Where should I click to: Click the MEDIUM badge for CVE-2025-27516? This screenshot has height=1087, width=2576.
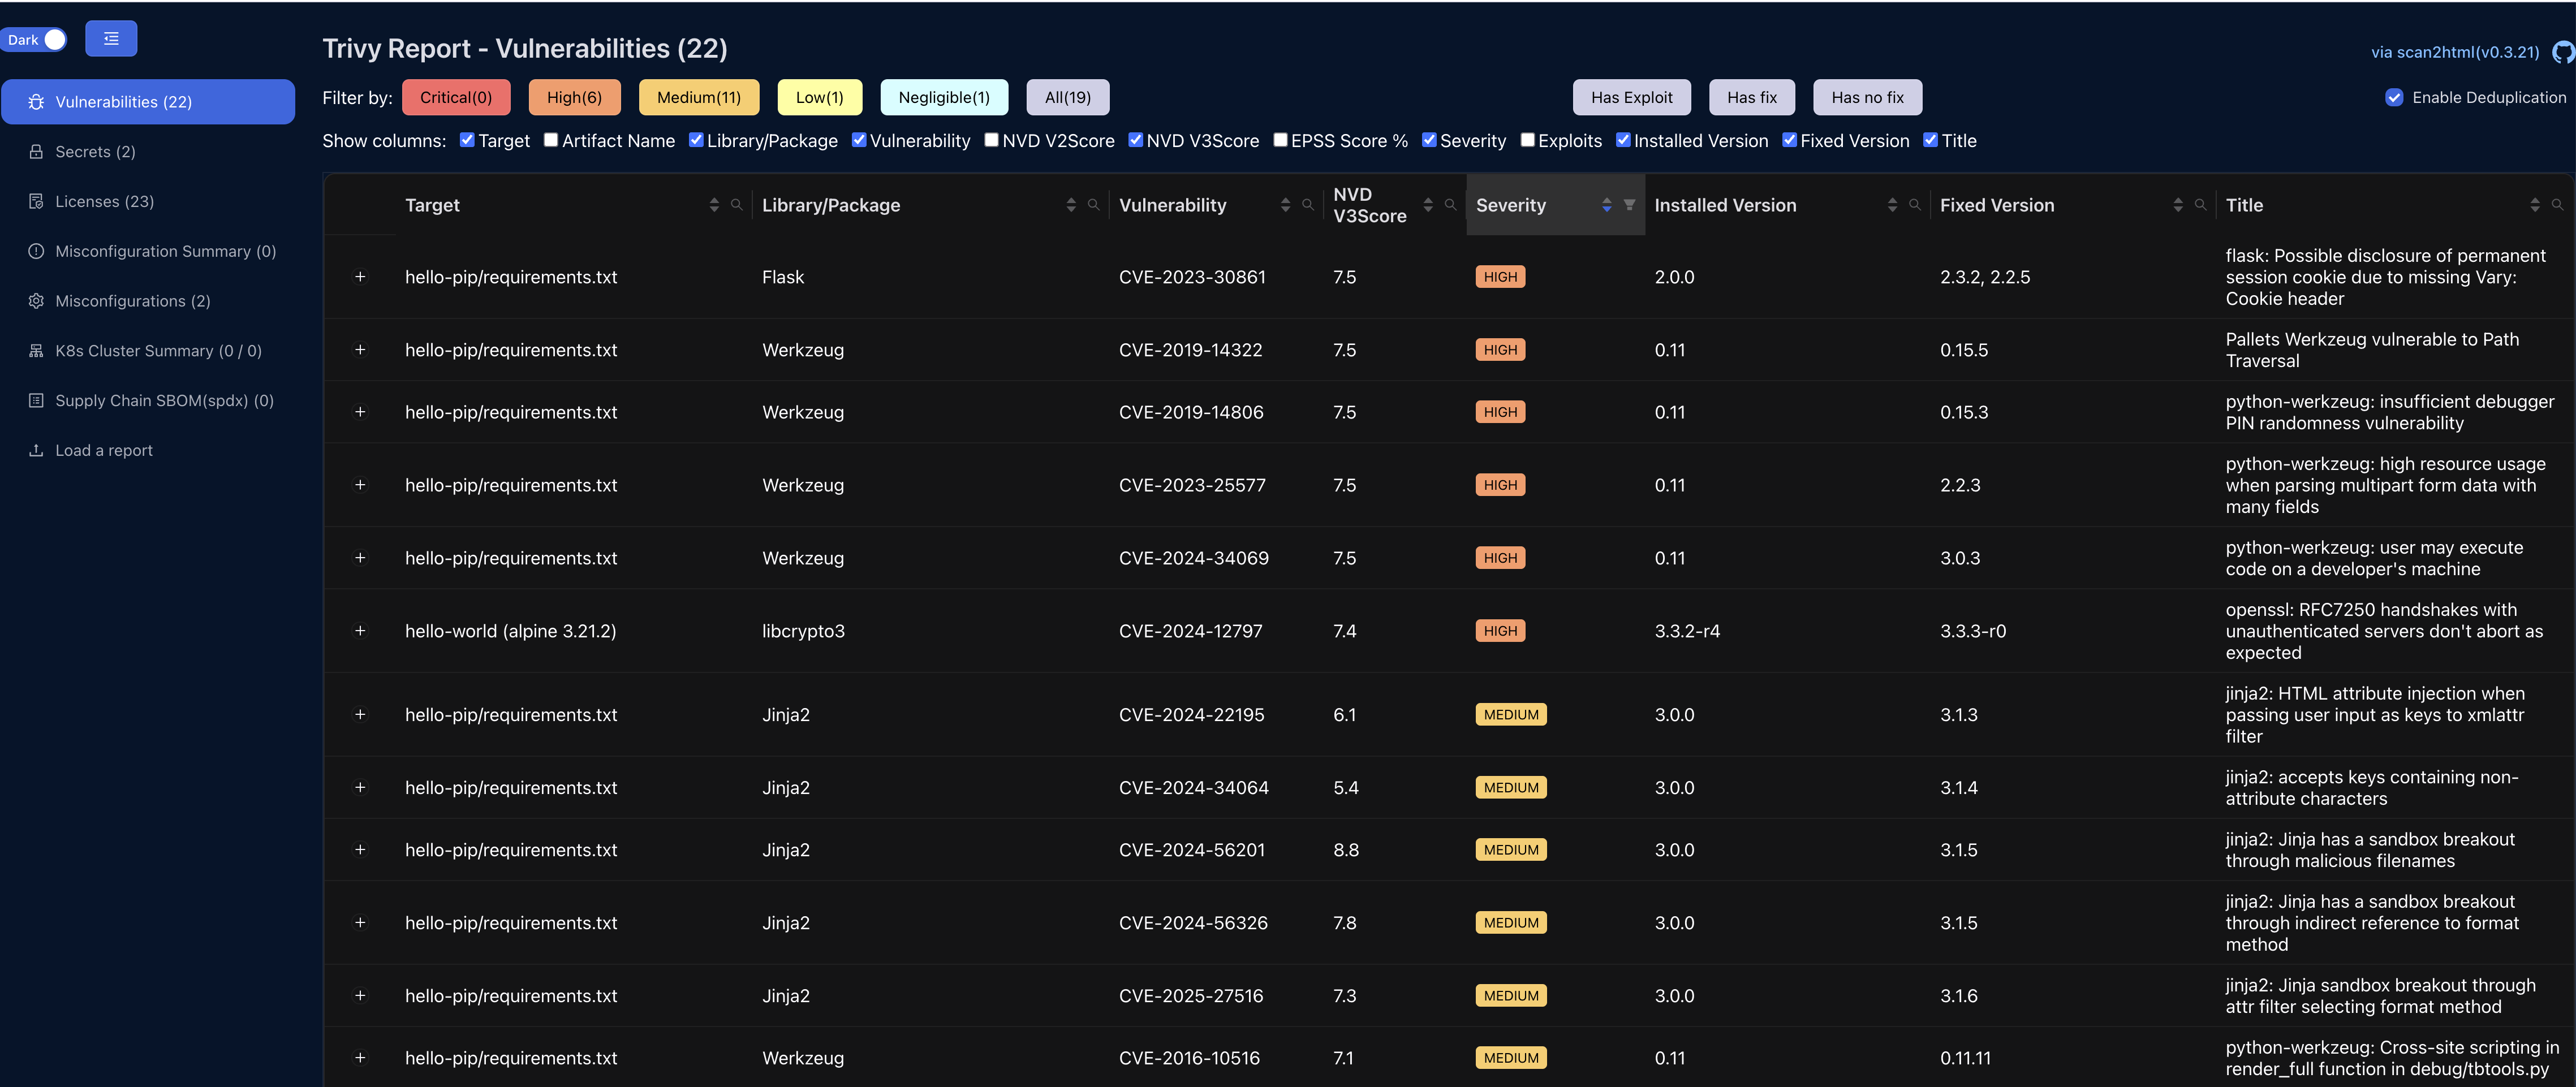click(x=1511, y=996)
